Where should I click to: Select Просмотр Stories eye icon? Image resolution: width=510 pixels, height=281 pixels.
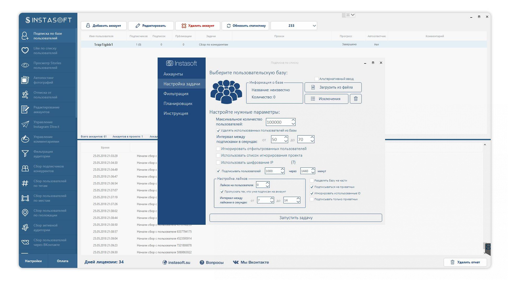pyautogui.click(x=25, y=65)
